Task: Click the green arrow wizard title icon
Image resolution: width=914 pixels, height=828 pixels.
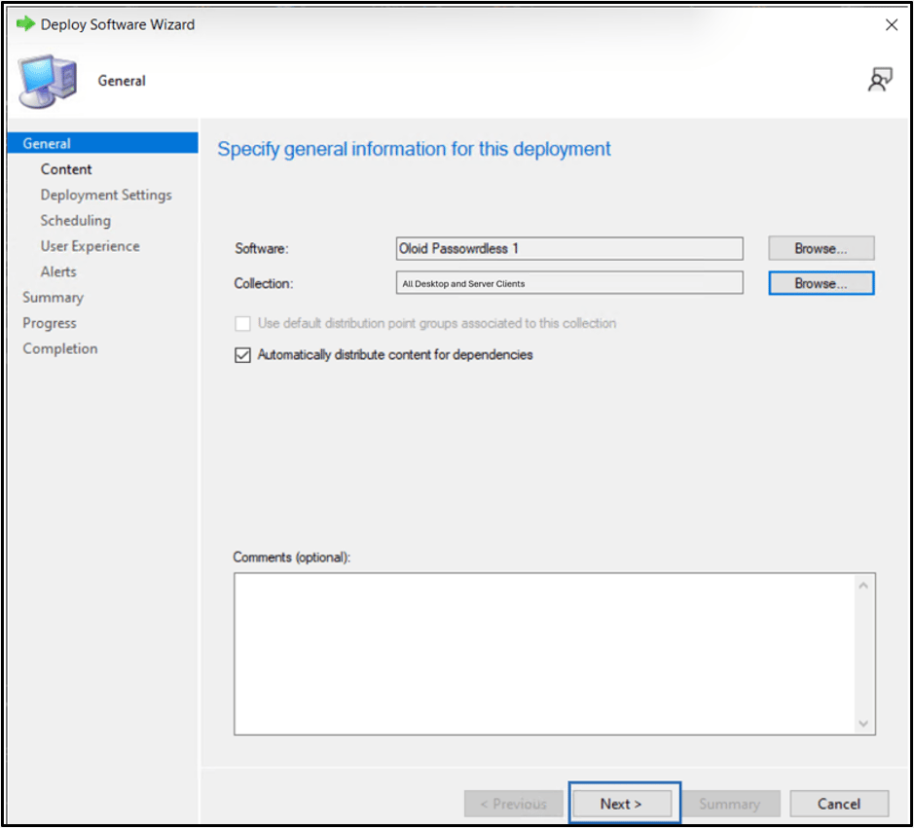Action: [x=25, y=24]
